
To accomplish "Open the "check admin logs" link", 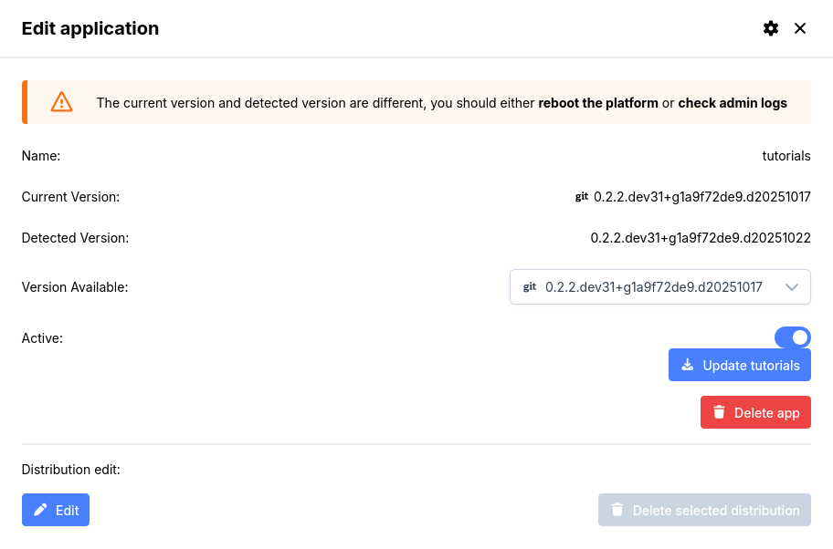I will coord(732,103).
